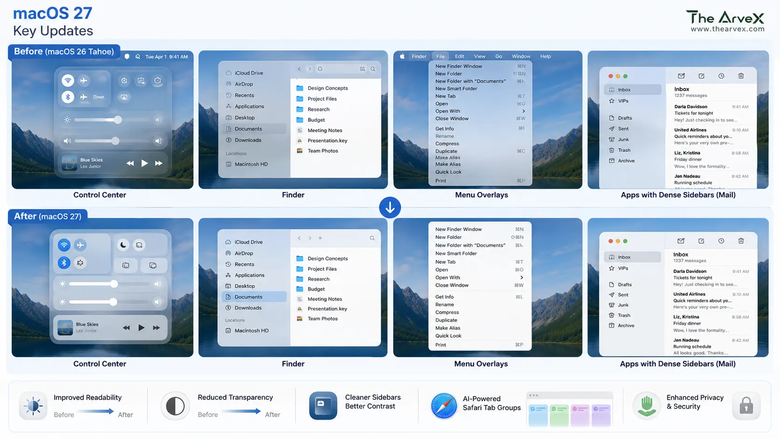This screenshot has height=439, width=780.
Task: Rewind the track in Before Control Center
Action: coord(130,163)
